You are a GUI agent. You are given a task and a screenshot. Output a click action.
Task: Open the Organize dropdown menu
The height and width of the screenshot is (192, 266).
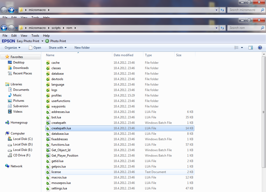pos(12,48)
